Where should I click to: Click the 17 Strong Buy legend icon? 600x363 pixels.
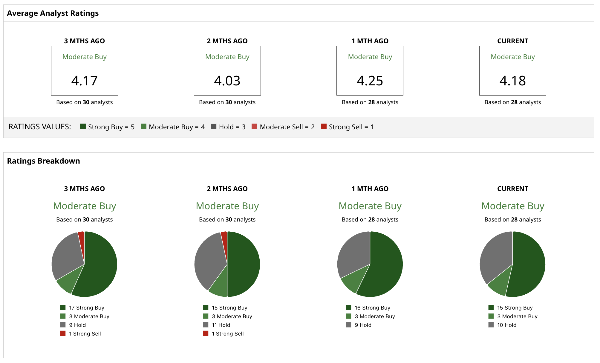63,307
